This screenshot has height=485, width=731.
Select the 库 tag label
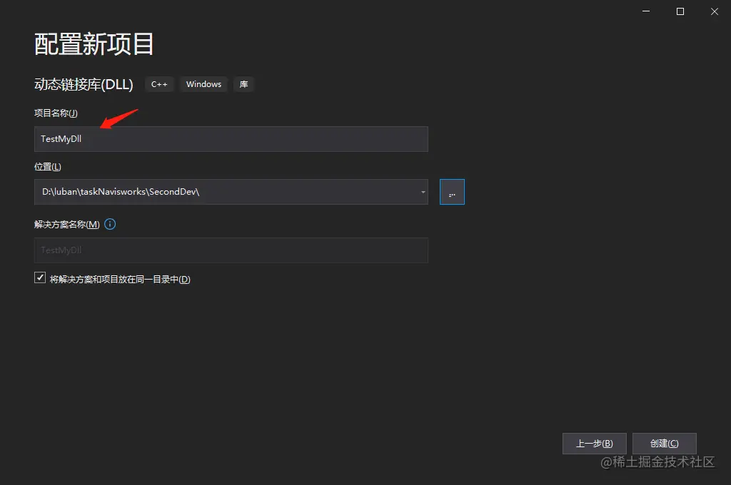tap(243, 84)
